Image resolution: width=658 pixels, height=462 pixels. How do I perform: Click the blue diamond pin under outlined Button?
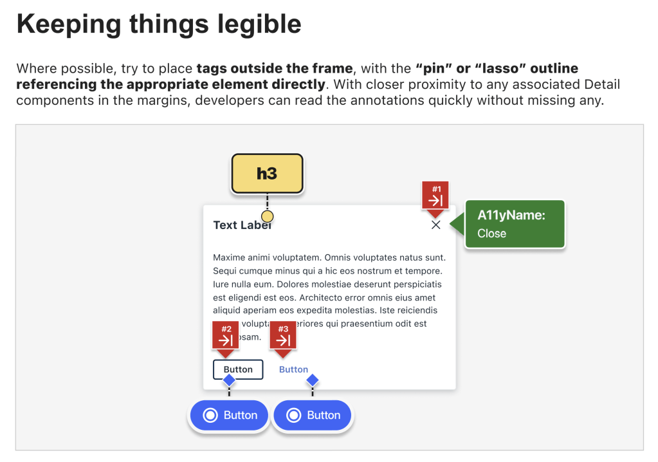(x=229, y=381)
